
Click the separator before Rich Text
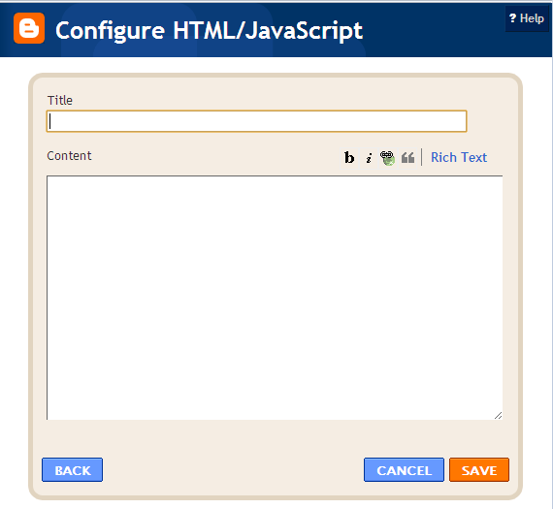point(421,157)
